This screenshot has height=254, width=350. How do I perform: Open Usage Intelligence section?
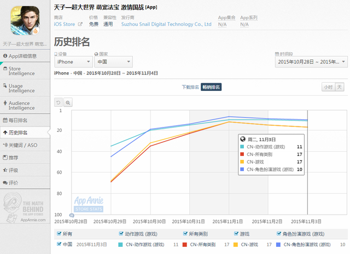(x=25, y=88)
